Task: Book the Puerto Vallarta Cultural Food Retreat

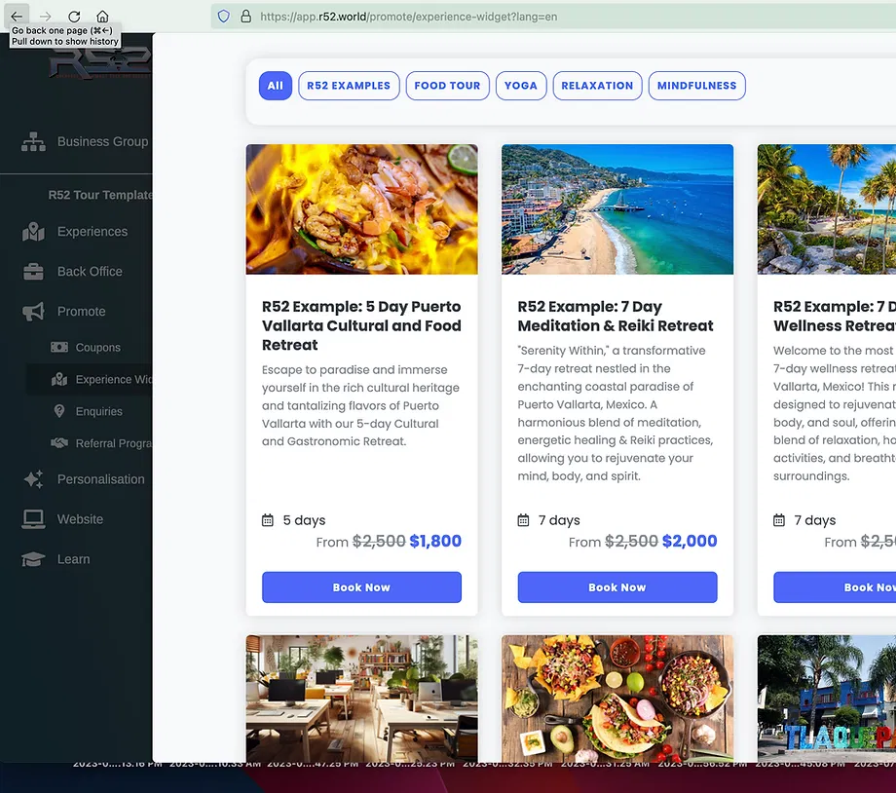Action: 361,587
